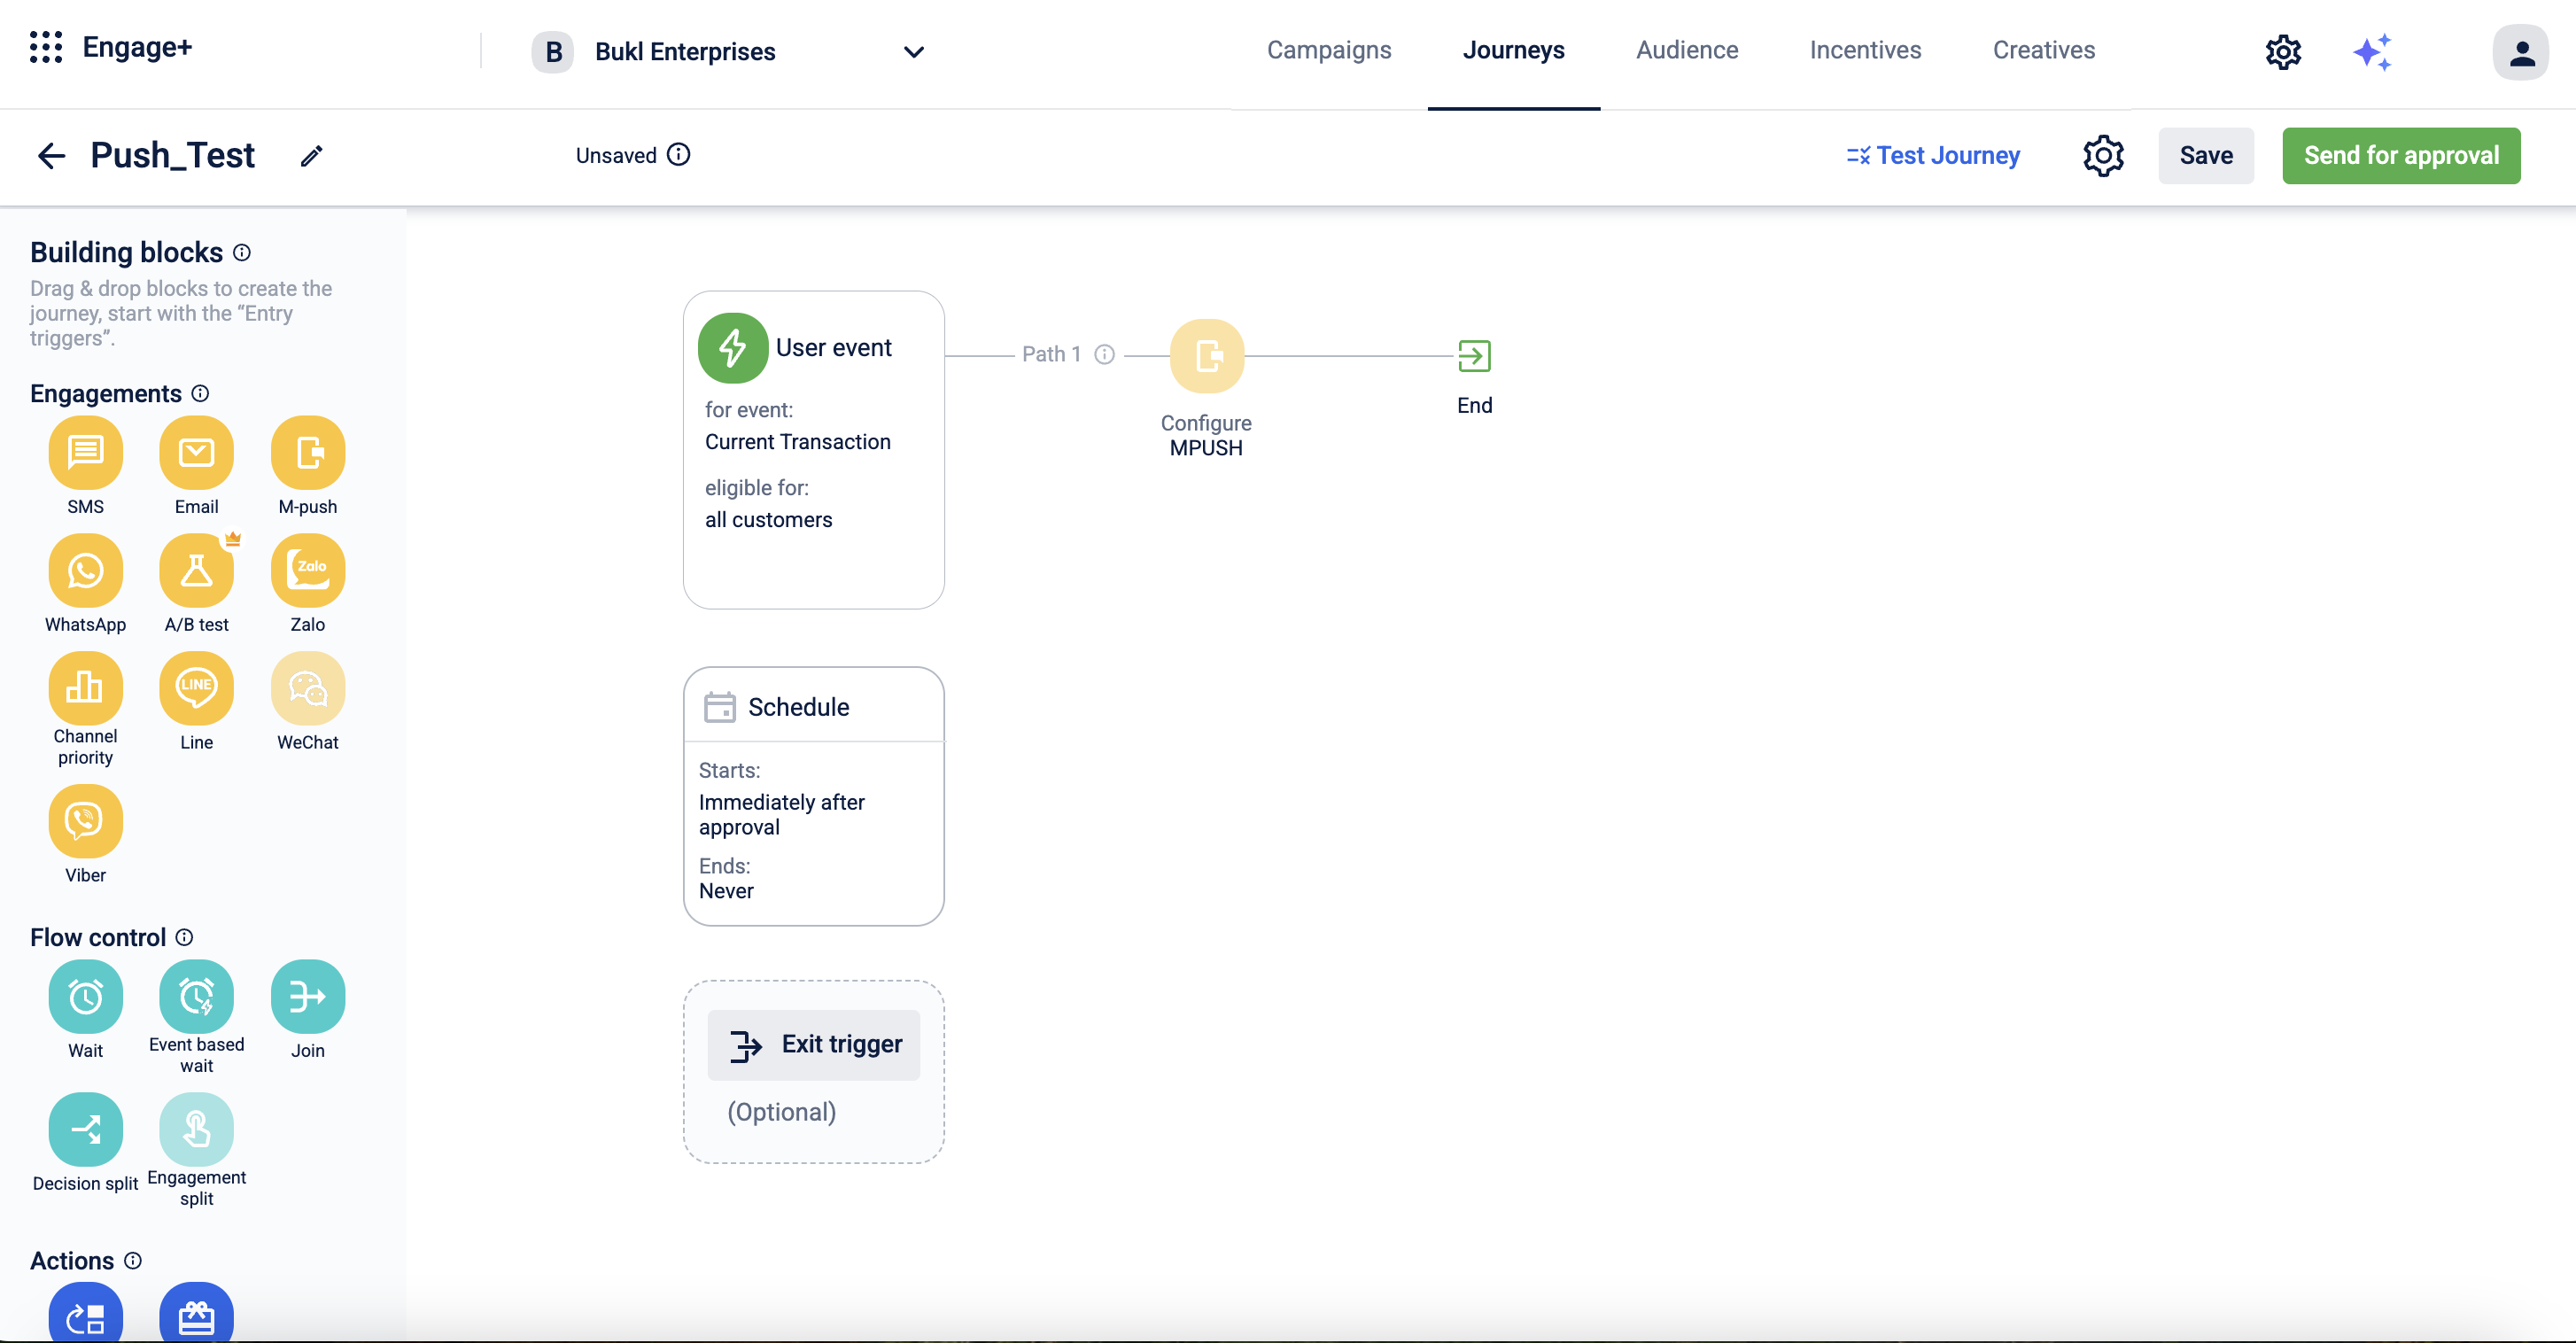Expand the Bukl Enterprises organization dropdown
The image size is (2576, 1343).
coord(912,52)
